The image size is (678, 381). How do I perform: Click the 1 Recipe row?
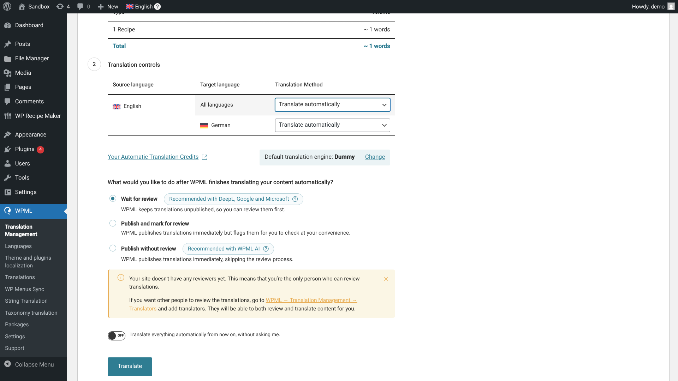251,30
